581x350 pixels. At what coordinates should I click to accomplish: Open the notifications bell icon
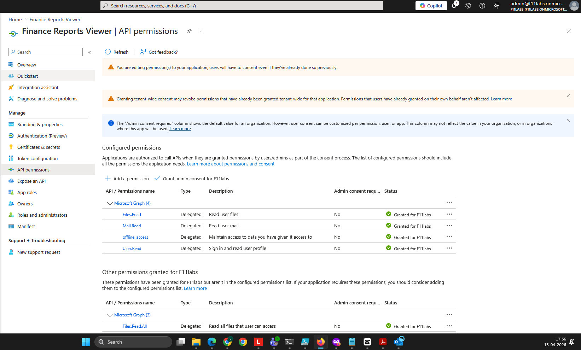click(x=454, y=6)
